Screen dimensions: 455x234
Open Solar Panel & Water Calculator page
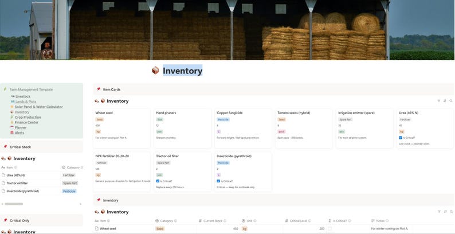pyautogui.click(x=39, y=107)
